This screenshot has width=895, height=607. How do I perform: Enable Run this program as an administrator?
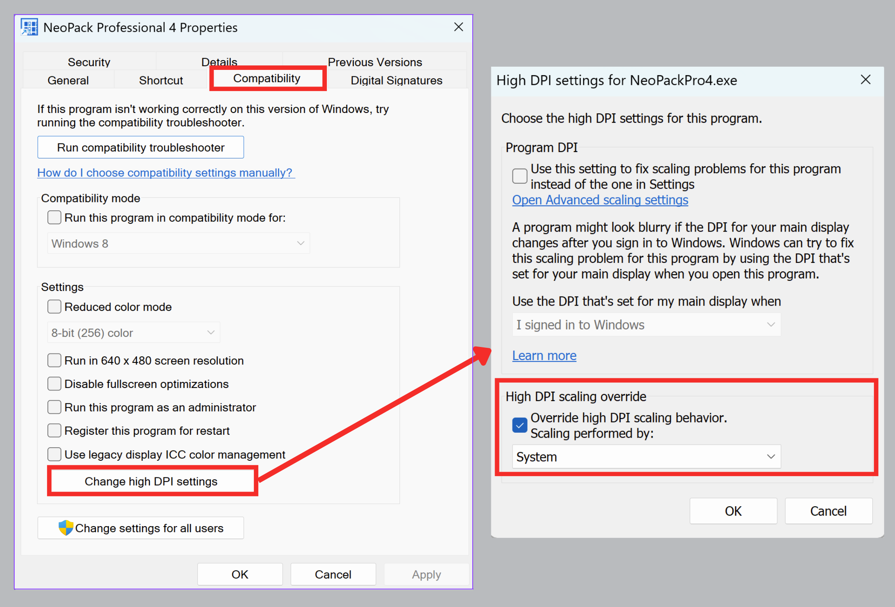[x=54, y=407]
